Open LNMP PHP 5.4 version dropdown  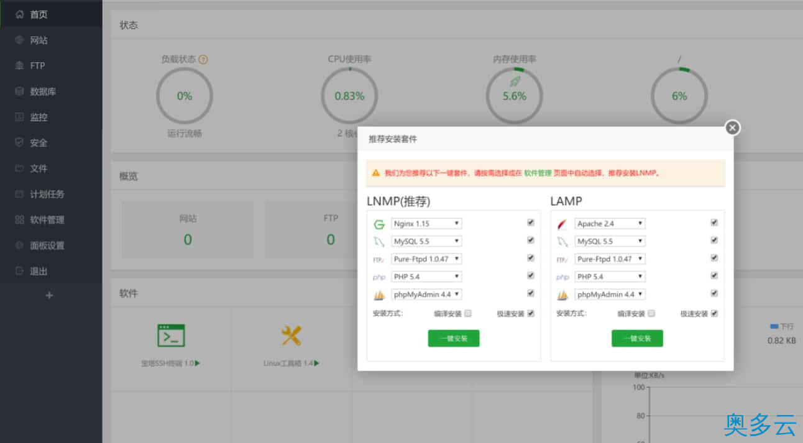[x=426, y=276]
